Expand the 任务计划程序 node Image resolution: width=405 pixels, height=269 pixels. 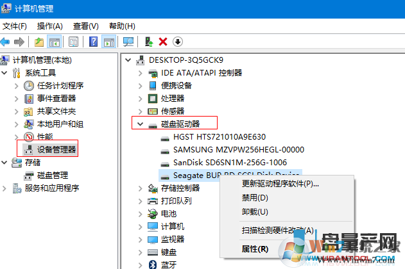pyautogui.click(x=16, y=86)
